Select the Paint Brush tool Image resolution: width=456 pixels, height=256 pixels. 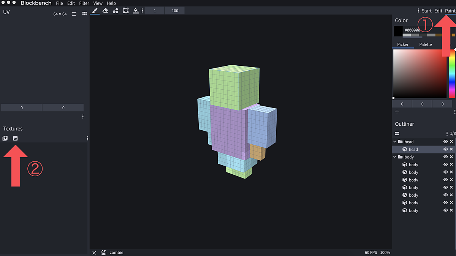[95, 10]
